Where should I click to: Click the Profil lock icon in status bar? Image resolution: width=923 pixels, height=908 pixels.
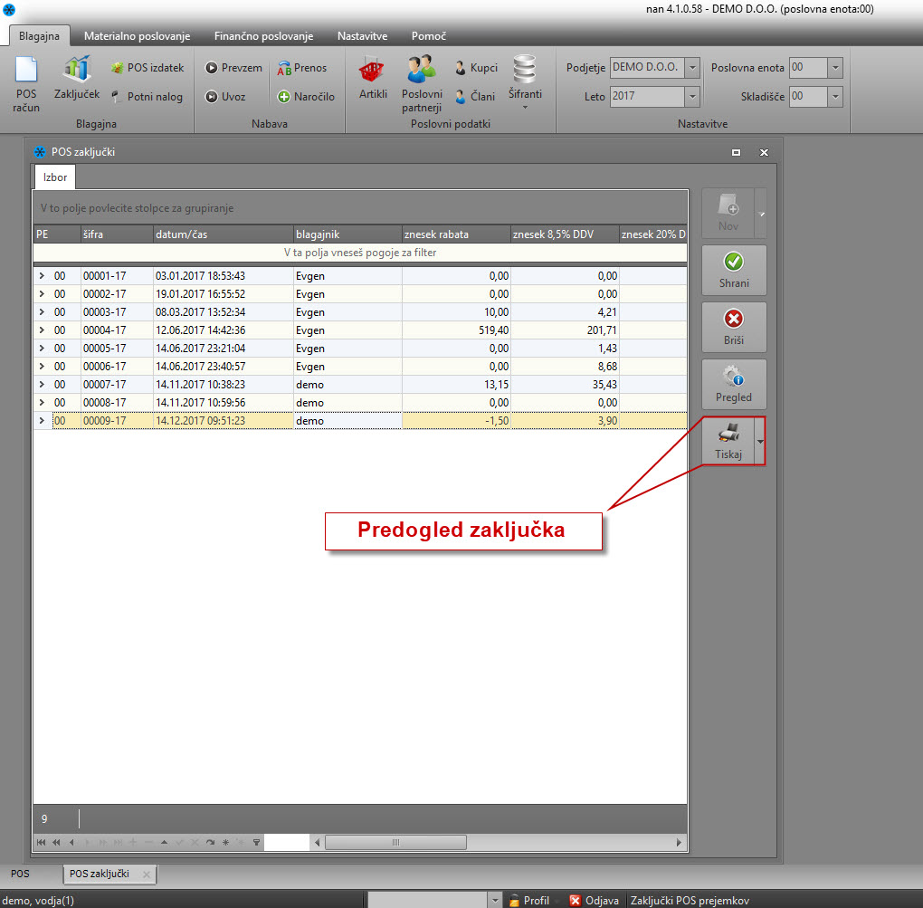click(515, 901)
